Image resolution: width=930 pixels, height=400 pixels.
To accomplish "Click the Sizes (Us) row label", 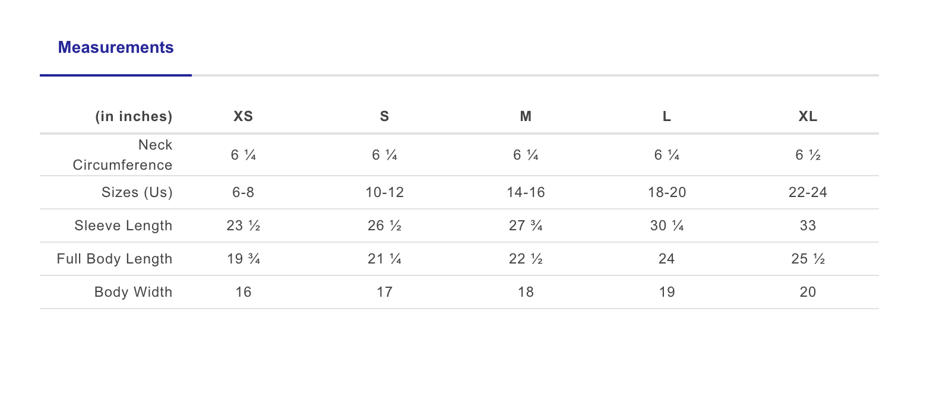I will [137, 192].
